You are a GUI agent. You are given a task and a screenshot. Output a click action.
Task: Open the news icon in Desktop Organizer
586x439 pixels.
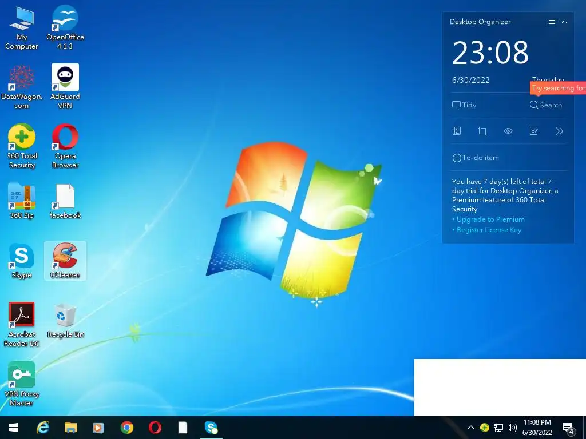457,131
